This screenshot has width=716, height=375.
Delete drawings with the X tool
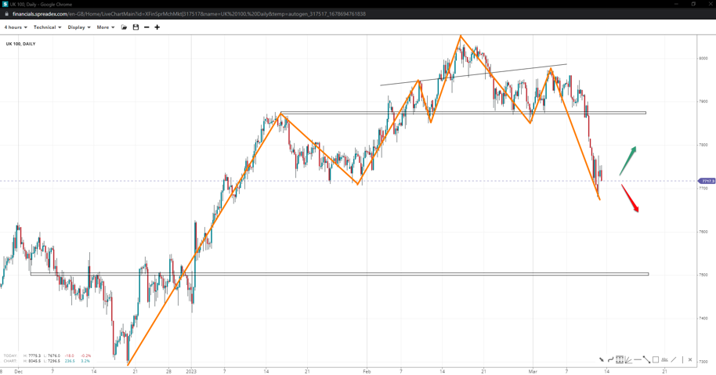[x=690, y=360]
